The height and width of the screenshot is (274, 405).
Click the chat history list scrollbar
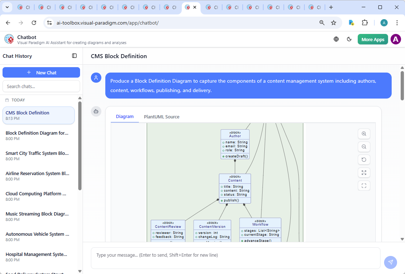80,144
